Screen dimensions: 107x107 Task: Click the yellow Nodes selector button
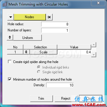30,17
